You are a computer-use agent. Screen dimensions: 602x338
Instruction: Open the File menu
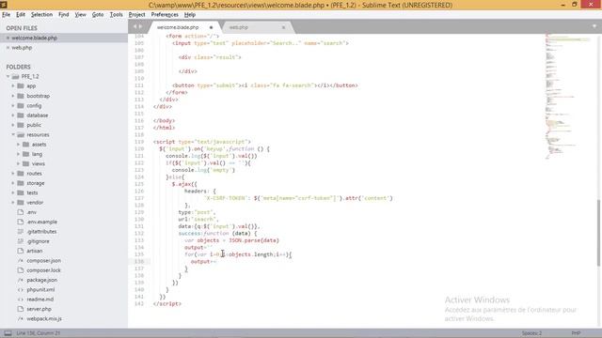7,15
